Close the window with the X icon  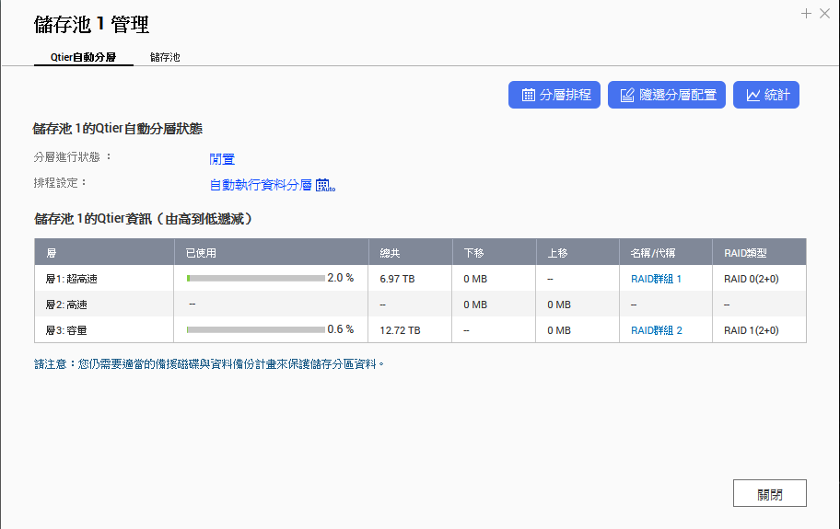[x=823, y=13]
